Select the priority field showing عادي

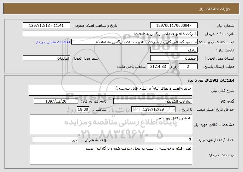(174, 50)
